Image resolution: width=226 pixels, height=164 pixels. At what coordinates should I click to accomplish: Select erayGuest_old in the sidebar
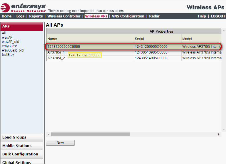pos(13,50)
